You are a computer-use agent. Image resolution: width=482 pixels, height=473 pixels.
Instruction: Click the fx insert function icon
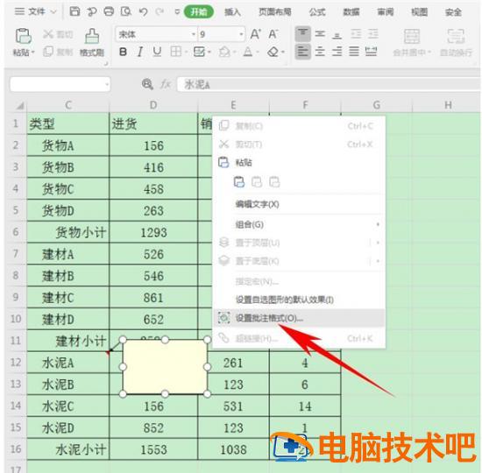(166, 84)
